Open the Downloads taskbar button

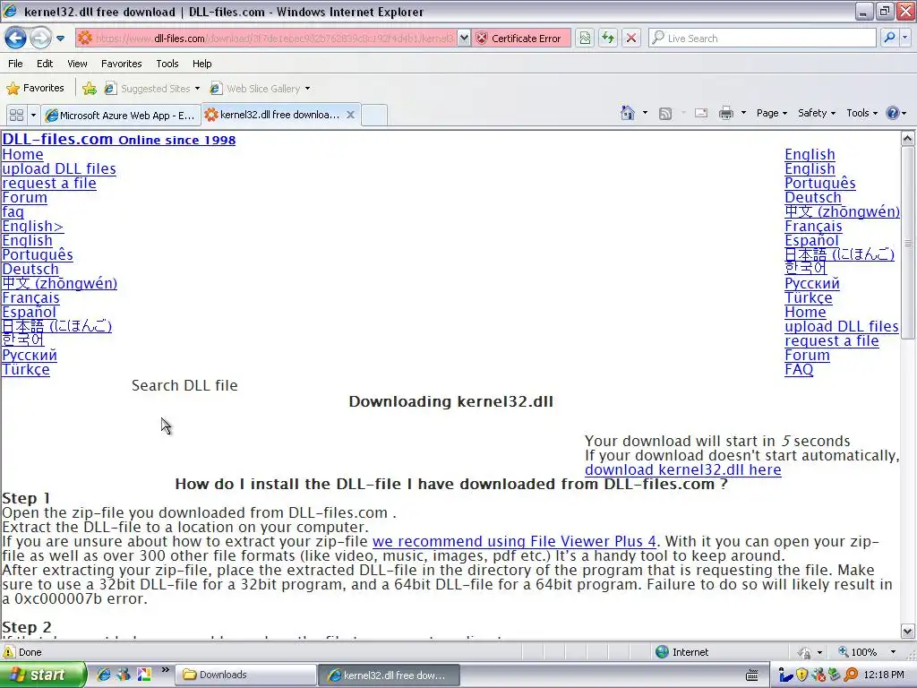[x=245, y=675]
